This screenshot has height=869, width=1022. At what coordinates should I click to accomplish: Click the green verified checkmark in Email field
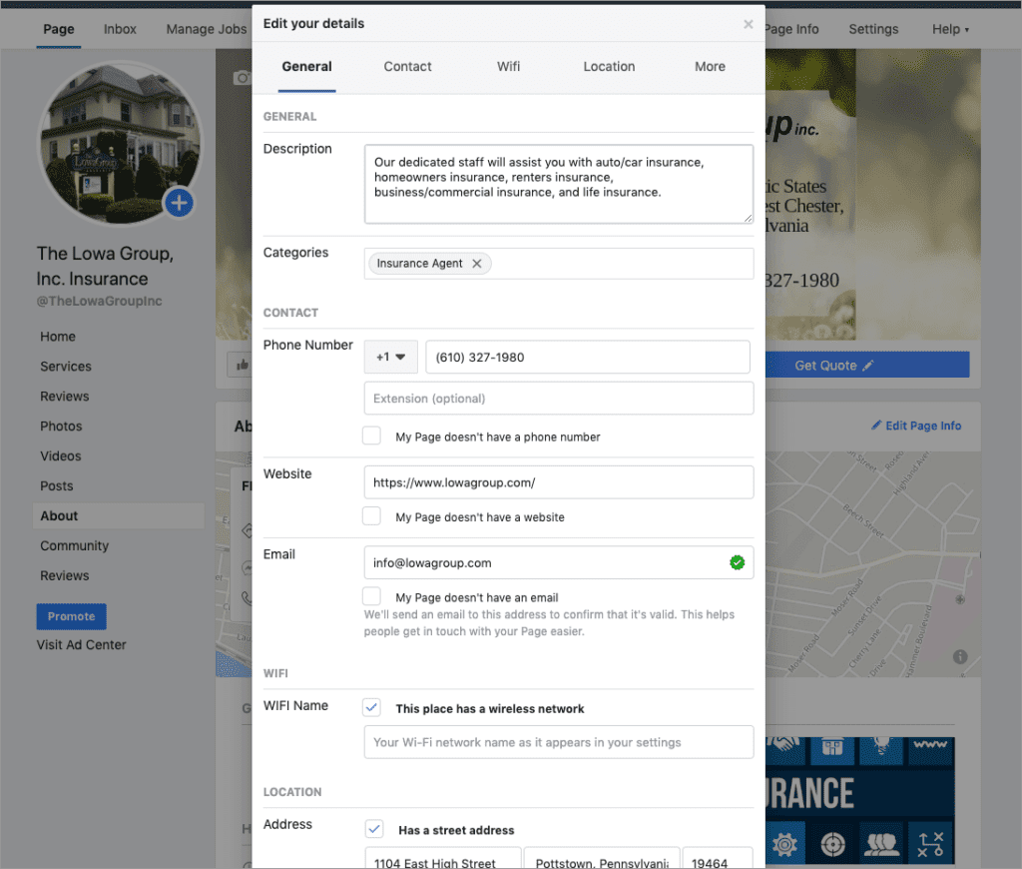(738, 562)
